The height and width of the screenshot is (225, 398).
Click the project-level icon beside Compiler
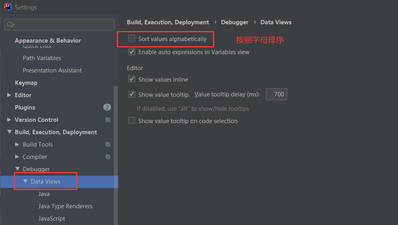[108, 157]
